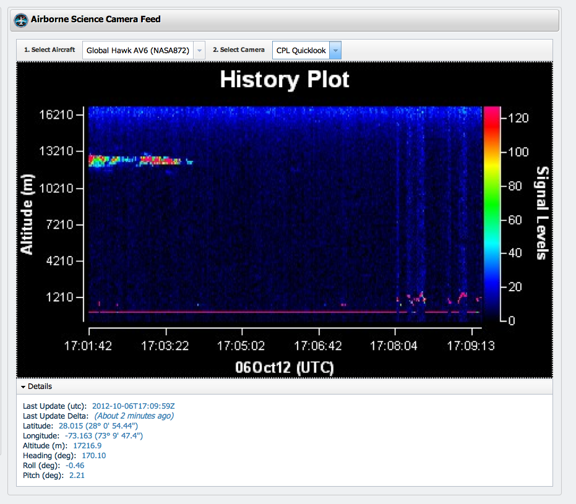Click the Signal Levels color bar
Image resolution: width=576 pixels, height=504 pixels.
(491, 213)
